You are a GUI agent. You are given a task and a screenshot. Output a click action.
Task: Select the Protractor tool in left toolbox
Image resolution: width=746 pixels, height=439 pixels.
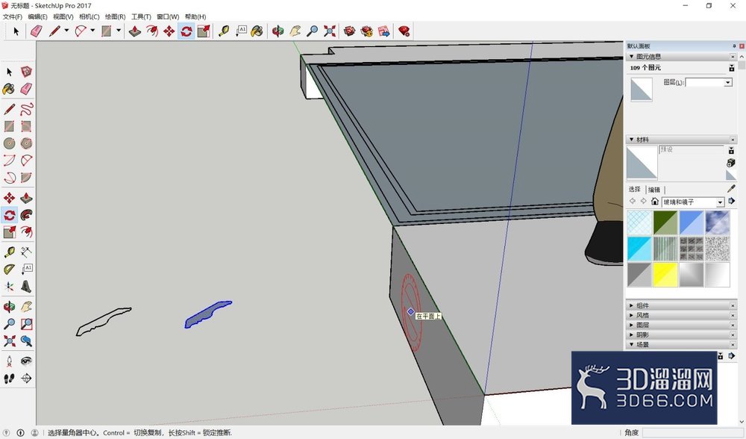(10, 269)
